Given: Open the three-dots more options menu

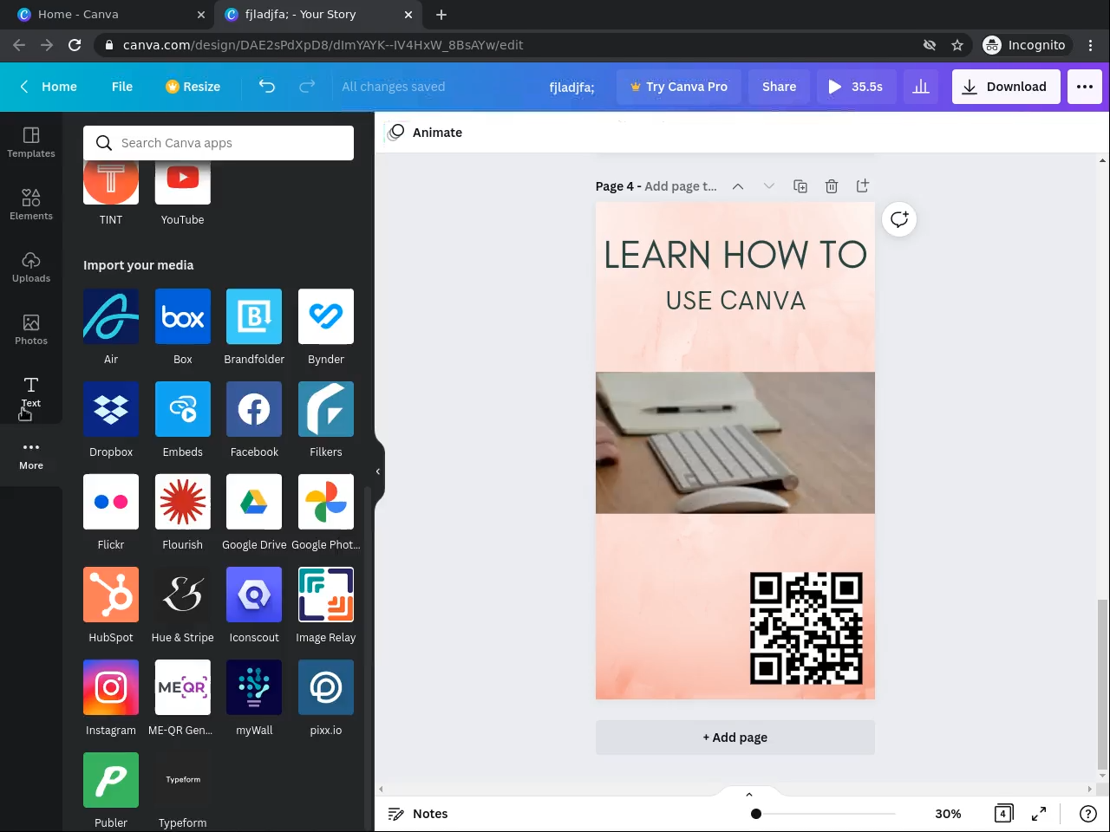Looking at the screenshot, I should pos(1085,87).
